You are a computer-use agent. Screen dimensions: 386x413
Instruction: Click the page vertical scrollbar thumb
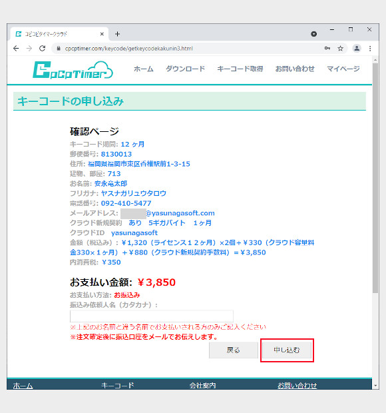pos(375,178)
